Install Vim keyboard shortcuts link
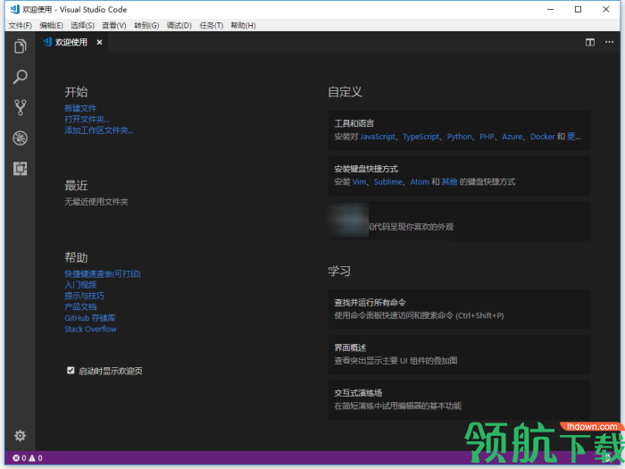Screen dimensions: 625x469 (x=359, y=182)
